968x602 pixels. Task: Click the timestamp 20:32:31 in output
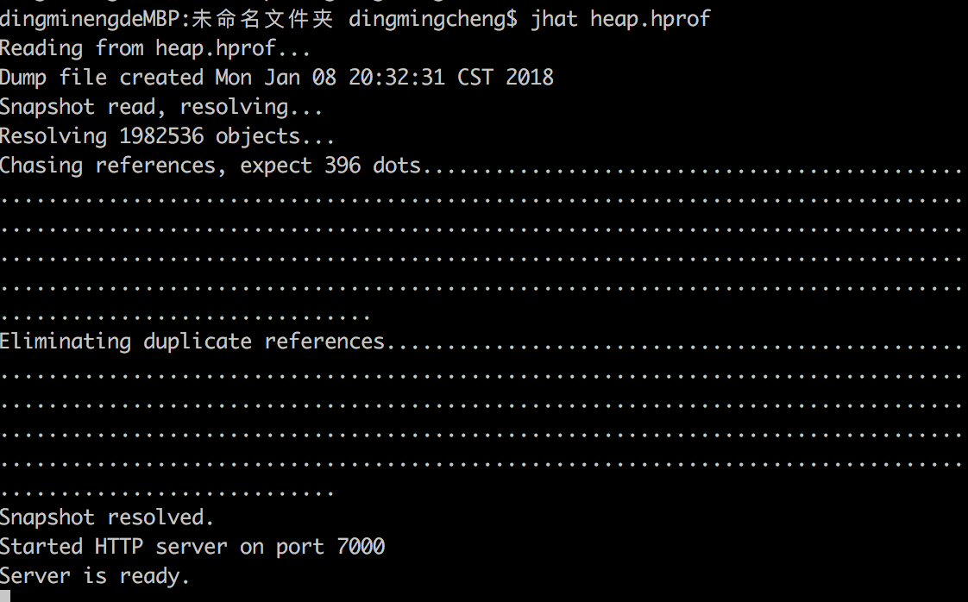396,77
